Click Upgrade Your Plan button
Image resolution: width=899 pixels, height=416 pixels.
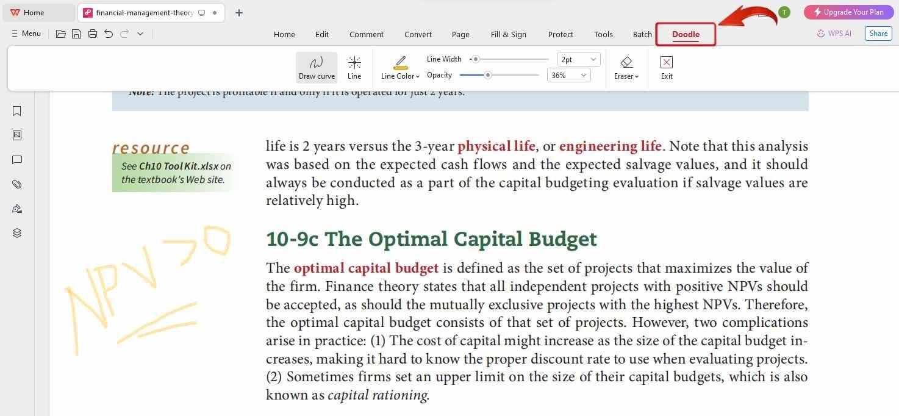[x=848, y=12]
